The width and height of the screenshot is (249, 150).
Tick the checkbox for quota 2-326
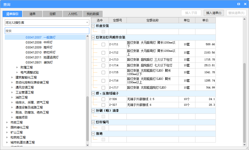103,99
